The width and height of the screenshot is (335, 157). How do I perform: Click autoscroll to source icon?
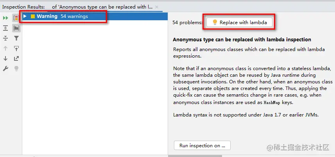point(16,48)
